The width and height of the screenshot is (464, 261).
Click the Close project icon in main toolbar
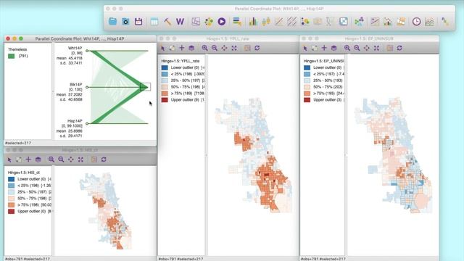(125, 21)
